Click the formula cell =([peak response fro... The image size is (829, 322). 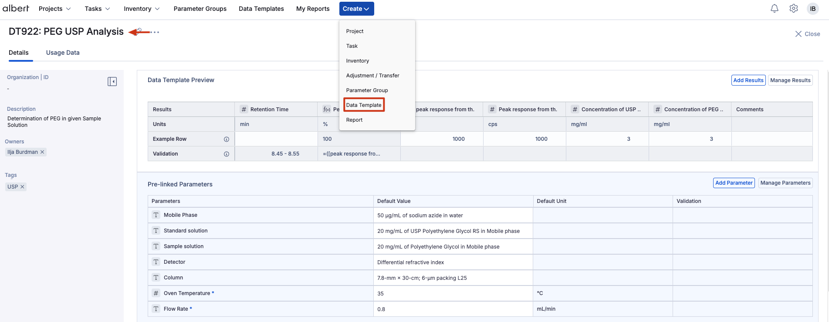[x=359, y=154]
